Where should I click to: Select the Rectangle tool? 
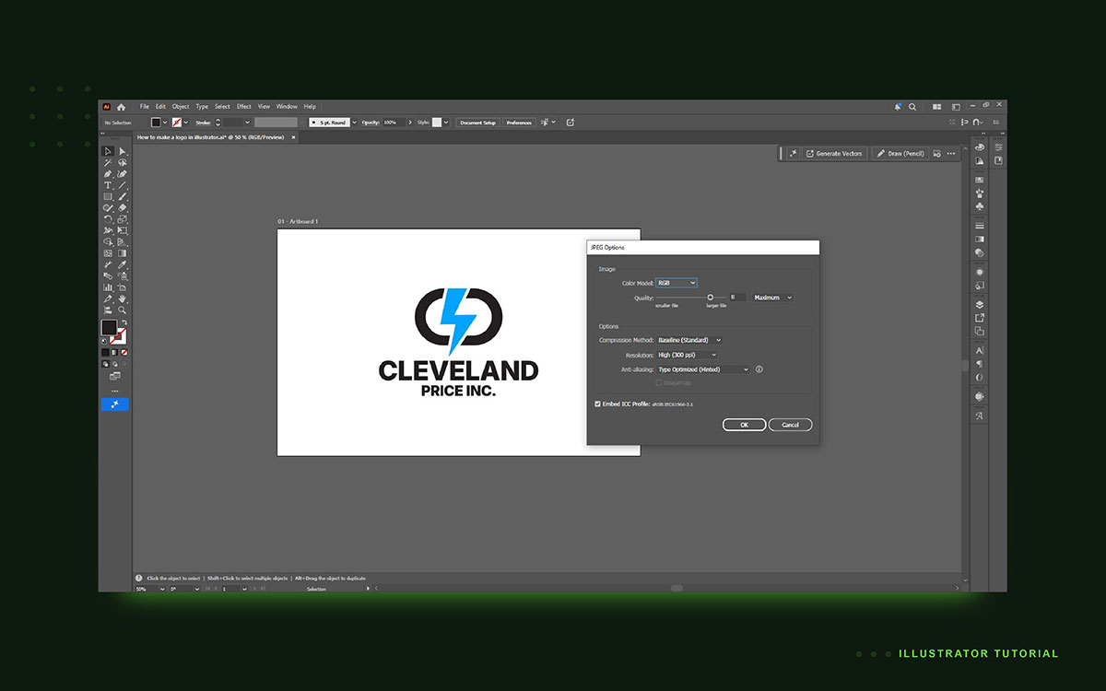[x=108, y=197]
